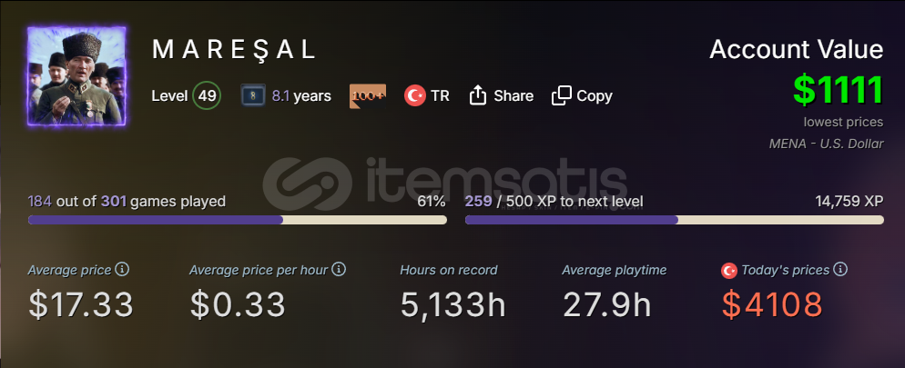The image size is (905, 368).
Task: Click the Copy icon
Action: (562, 95)
